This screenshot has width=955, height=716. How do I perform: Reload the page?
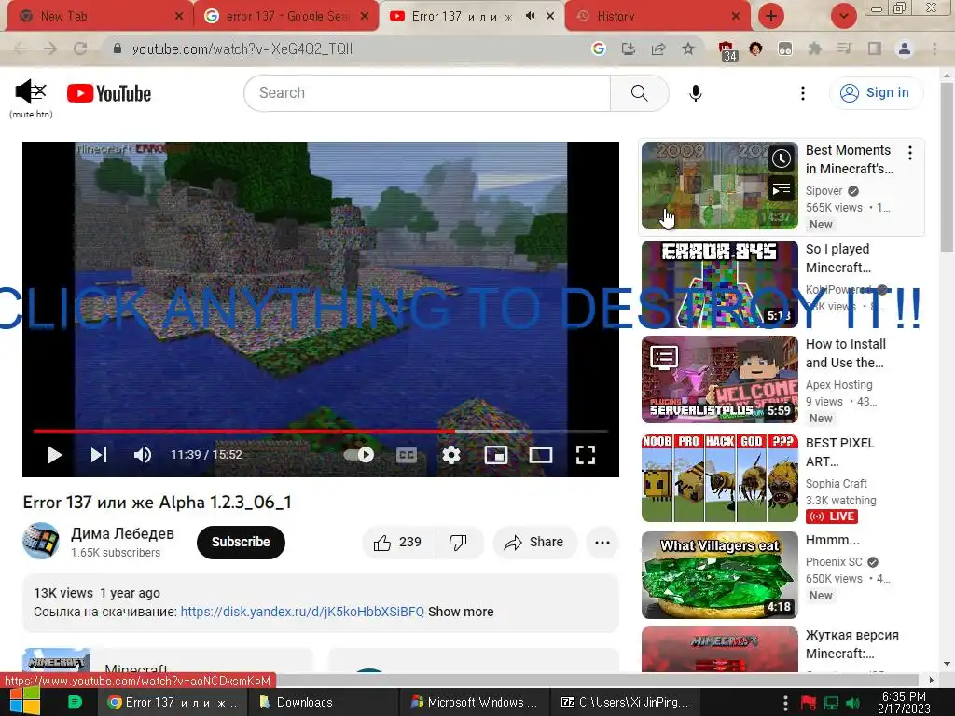tap(80, 48)
